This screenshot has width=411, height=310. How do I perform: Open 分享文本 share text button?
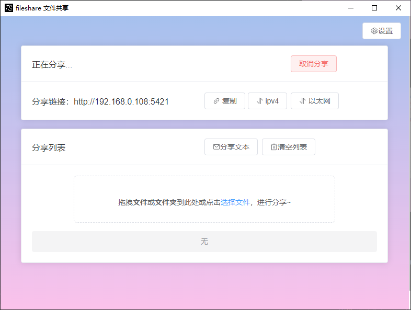[x=231, y=147]
